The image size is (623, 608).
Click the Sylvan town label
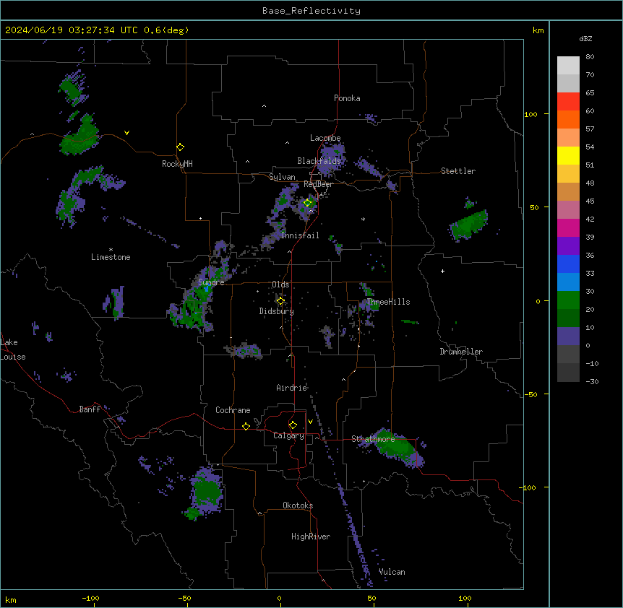pos(282,177)
